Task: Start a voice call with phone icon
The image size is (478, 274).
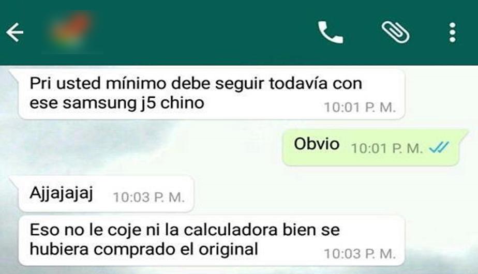Action: 331,32
